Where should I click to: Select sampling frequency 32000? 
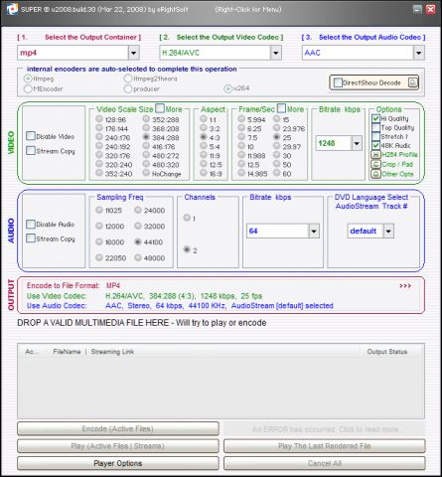(138, 226)
